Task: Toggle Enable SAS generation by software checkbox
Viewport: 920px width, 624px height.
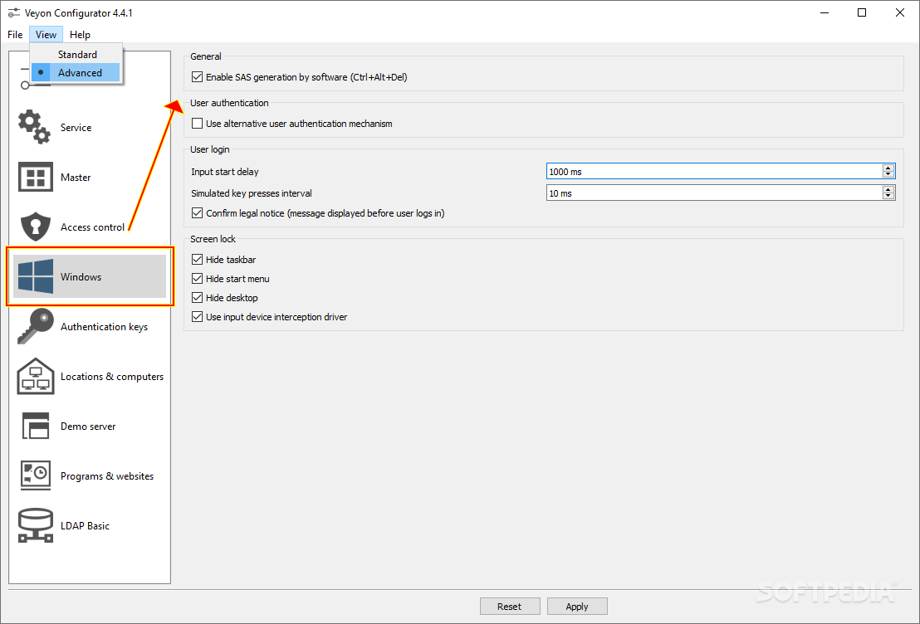Action: [x=197, y=77]
